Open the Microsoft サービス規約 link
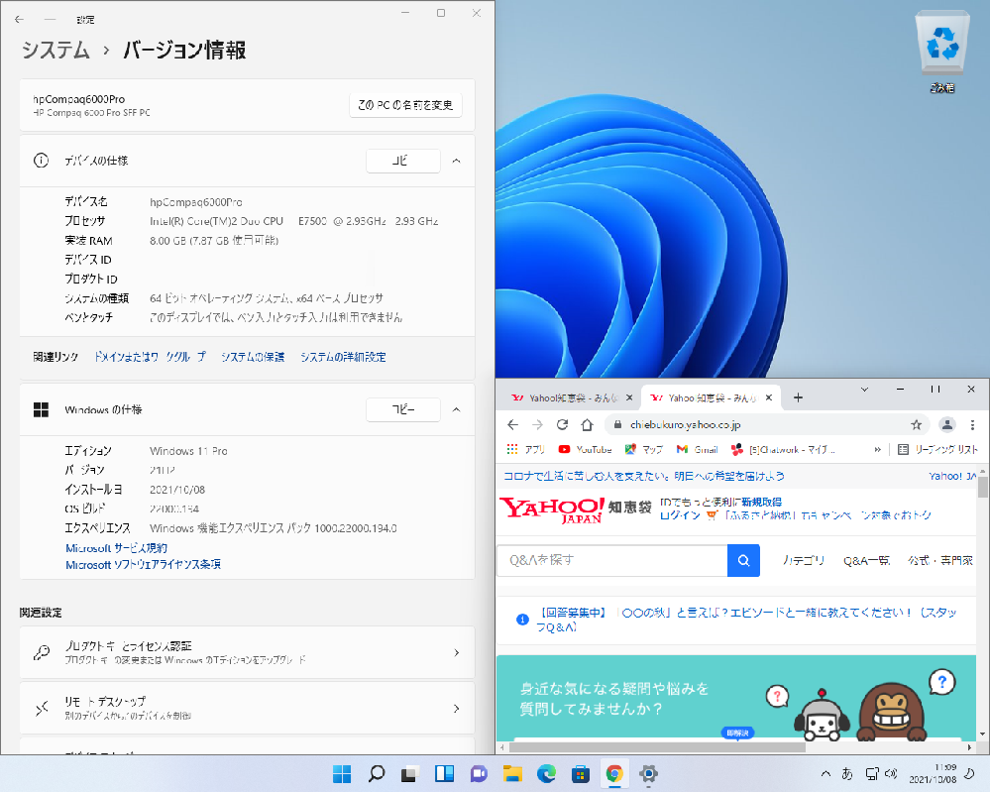Image resolution: width=990 pixels, height=792 pixels. (116, 548)
